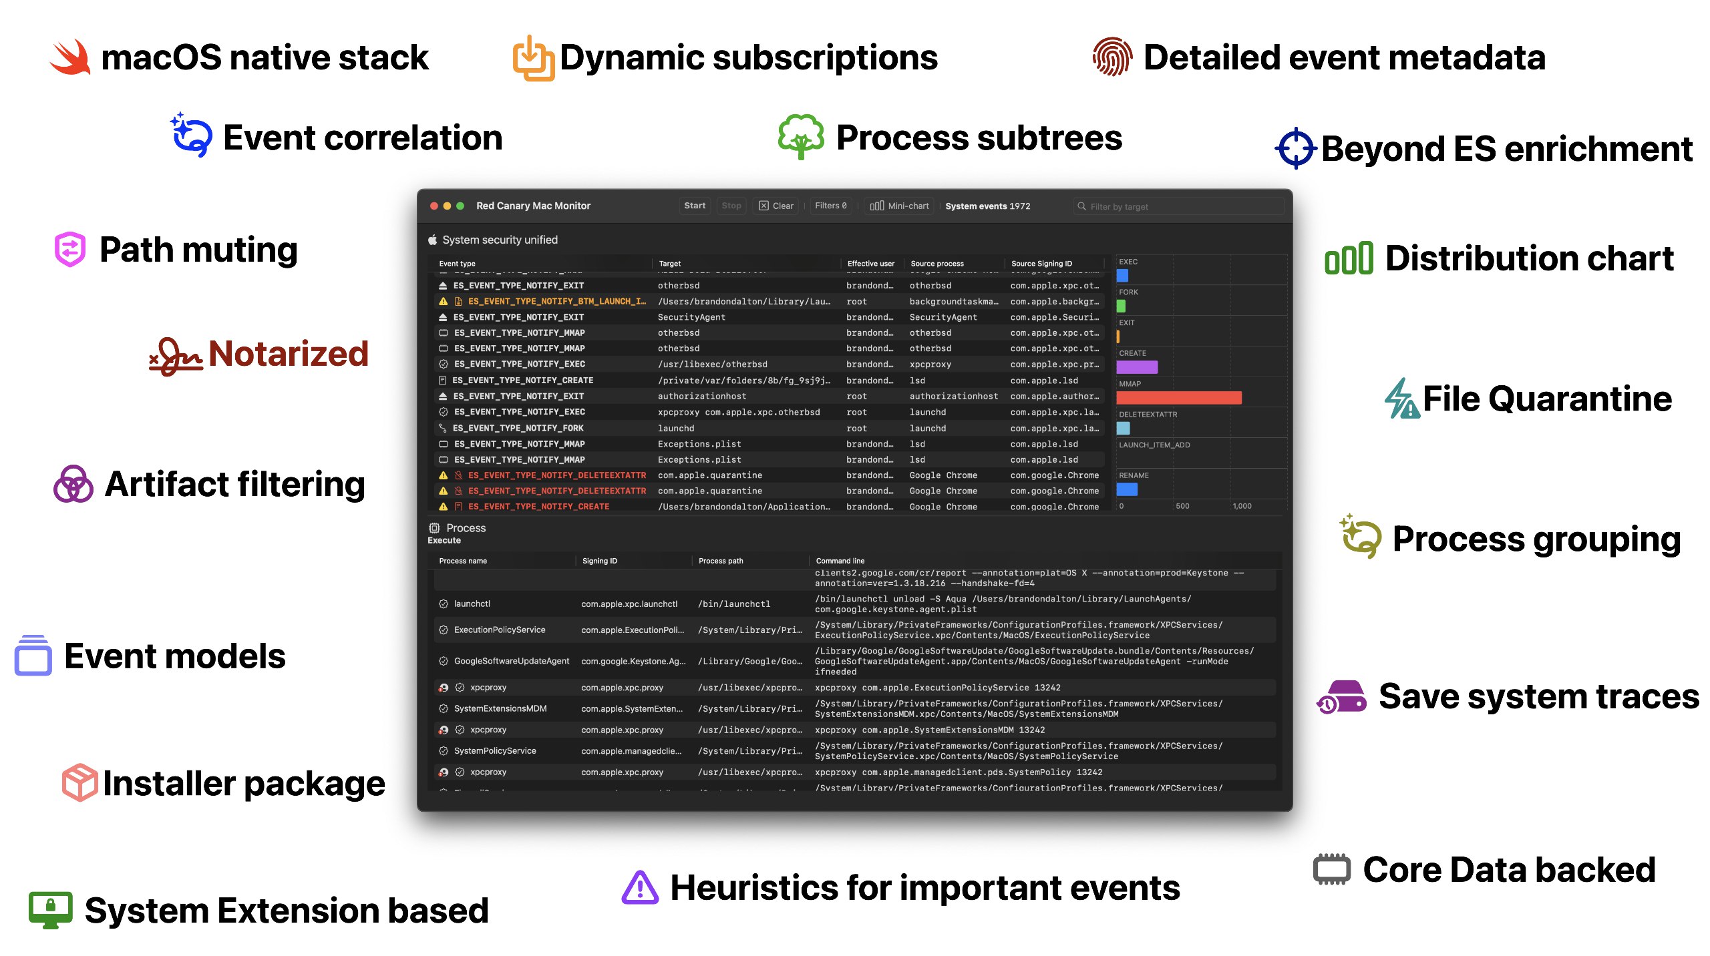Click the Process grouping sparkle icon

(x=1361, y=536)
